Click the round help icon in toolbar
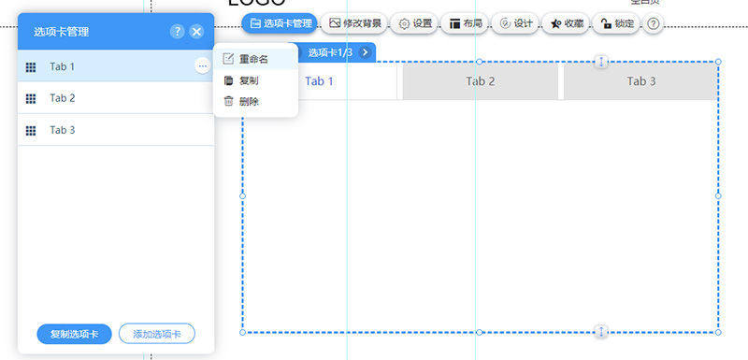The width and height of the screenshot is (748, 360). pos(653,23)
